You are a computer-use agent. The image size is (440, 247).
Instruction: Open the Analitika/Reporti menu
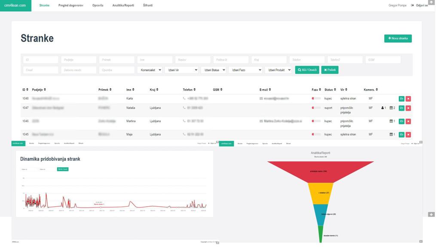(x=123, y=5)
